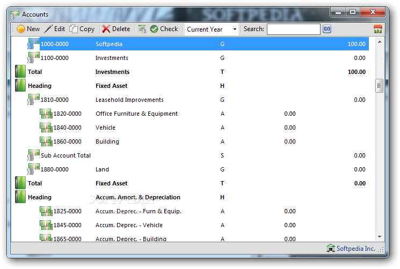Select the Sub Account Total label
The height and width of the screenshot is (269, 400).
(x=66, y=155)
